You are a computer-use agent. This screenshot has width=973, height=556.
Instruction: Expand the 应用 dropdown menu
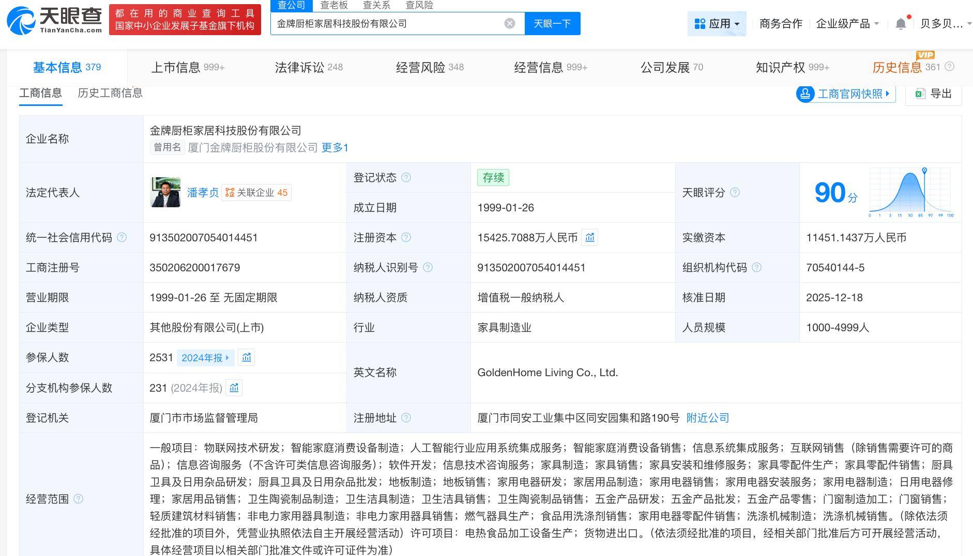[717, 24]
